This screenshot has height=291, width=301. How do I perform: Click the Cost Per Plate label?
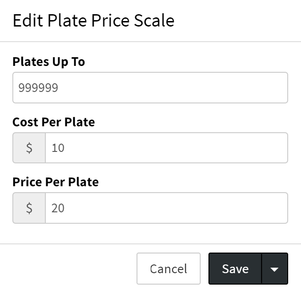(54, 122)
